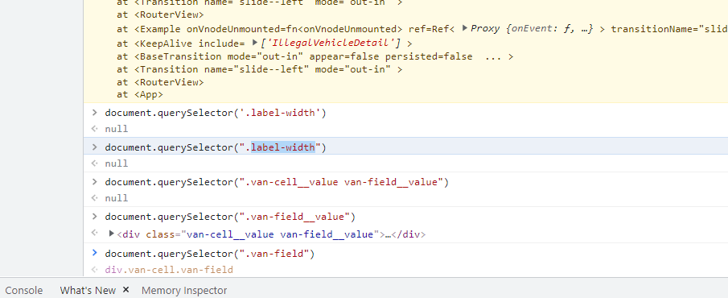This screenshot has height=298, width=728.
Task: Open the What's New tab
Action: coord(88,291)
